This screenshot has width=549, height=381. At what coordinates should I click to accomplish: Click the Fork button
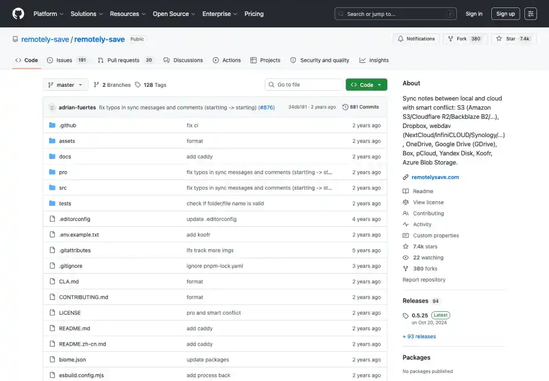465,39
